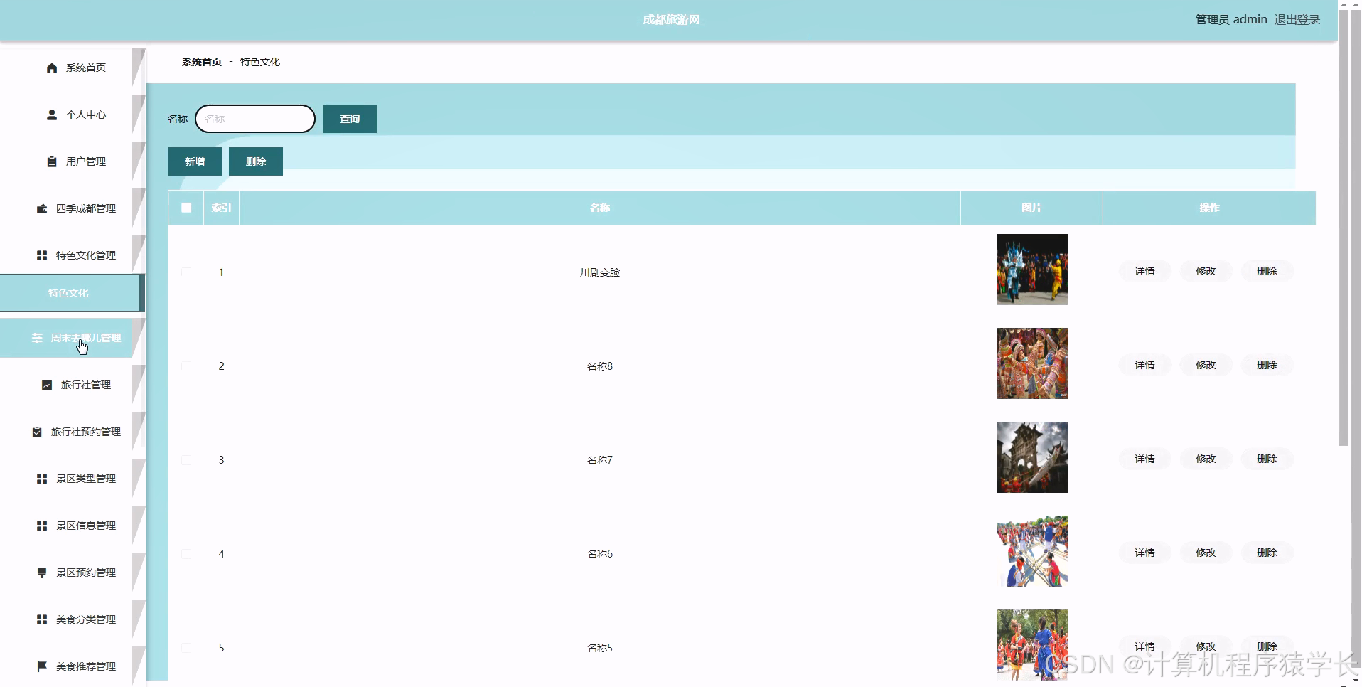Screen dimensions: 1362x687
Task: Click the checklist icon beside 旅行社预约管理
Action: click(x=37, y=432)
